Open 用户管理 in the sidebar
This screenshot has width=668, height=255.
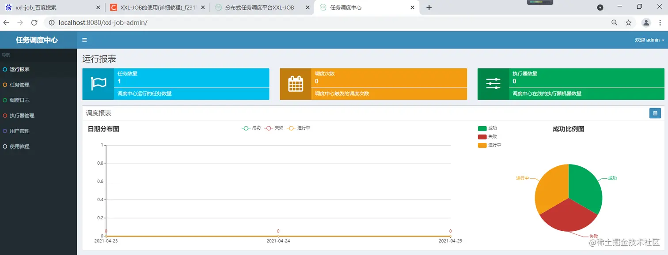(x=38, y=131)
